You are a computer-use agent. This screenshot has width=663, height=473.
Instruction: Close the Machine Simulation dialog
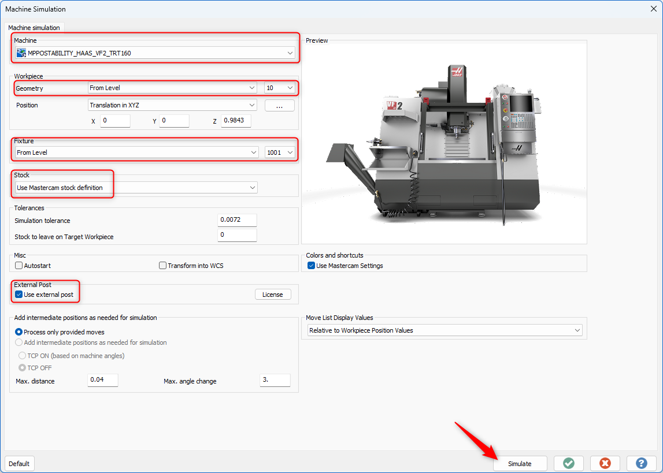coord(653,9)
